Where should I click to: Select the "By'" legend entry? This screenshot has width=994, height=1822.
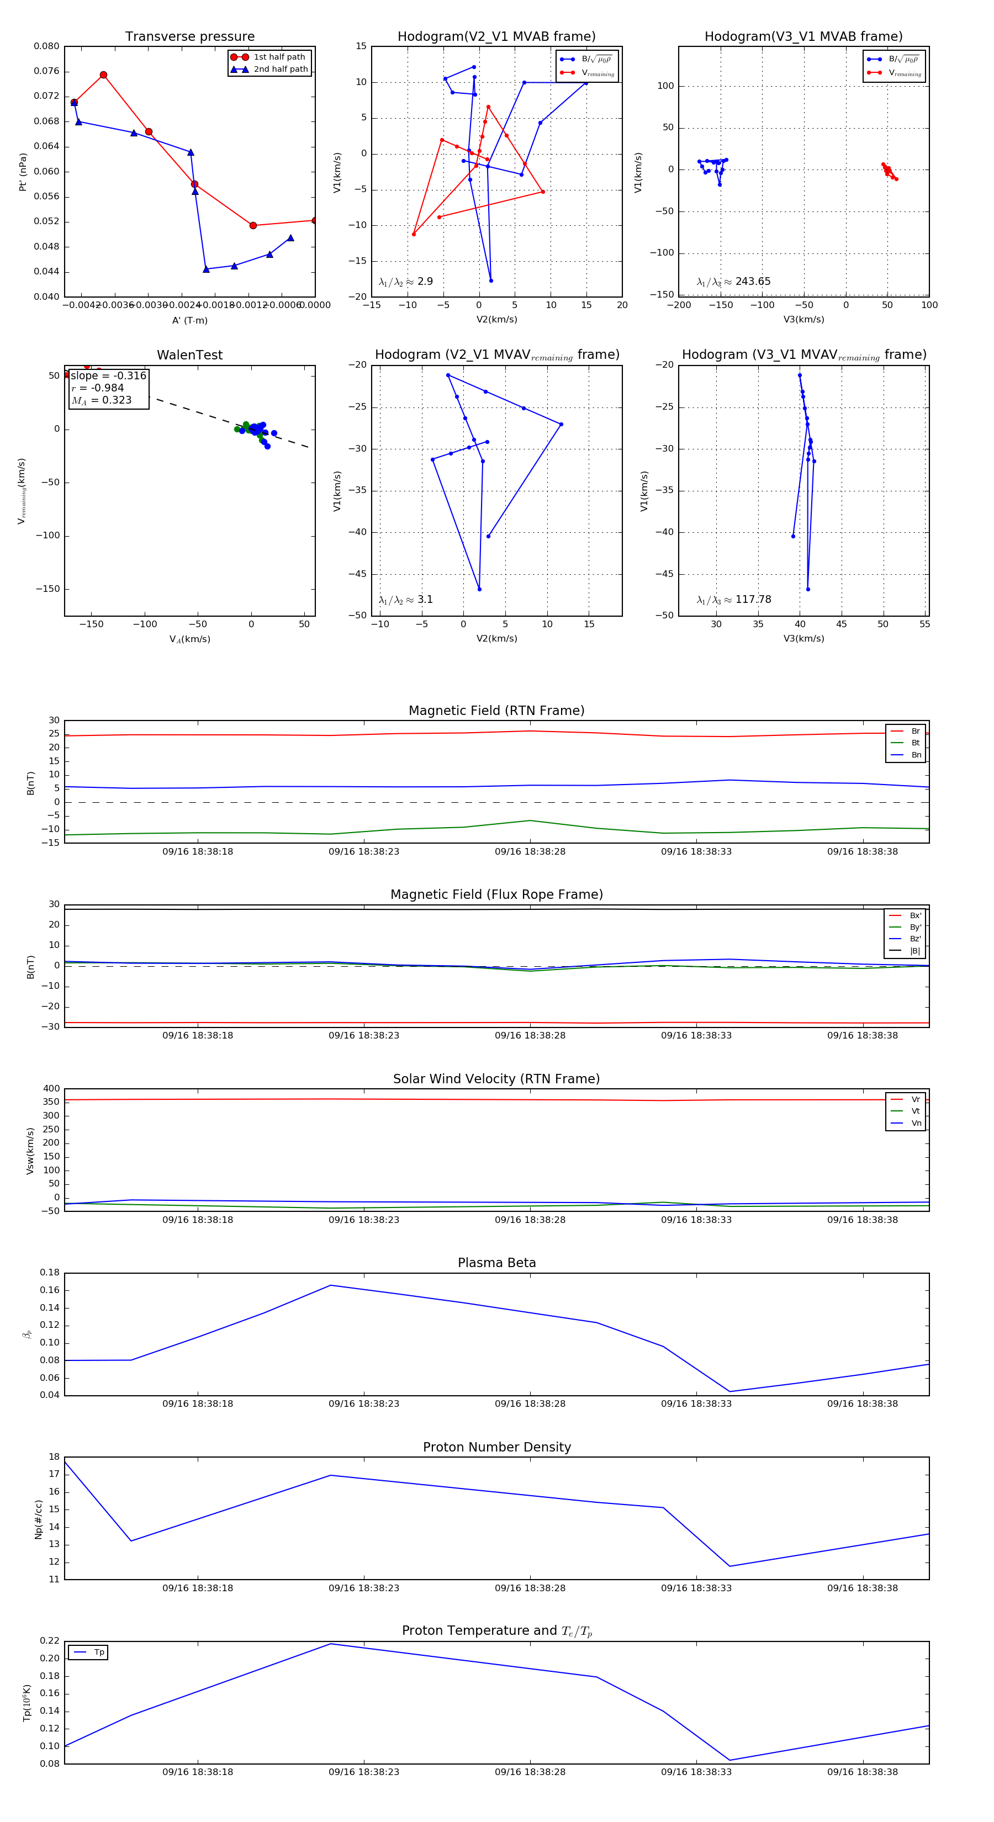pos(905,927)
